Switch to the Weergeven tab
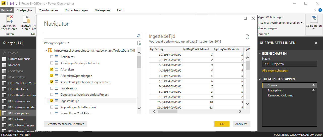 click(103, 10)
